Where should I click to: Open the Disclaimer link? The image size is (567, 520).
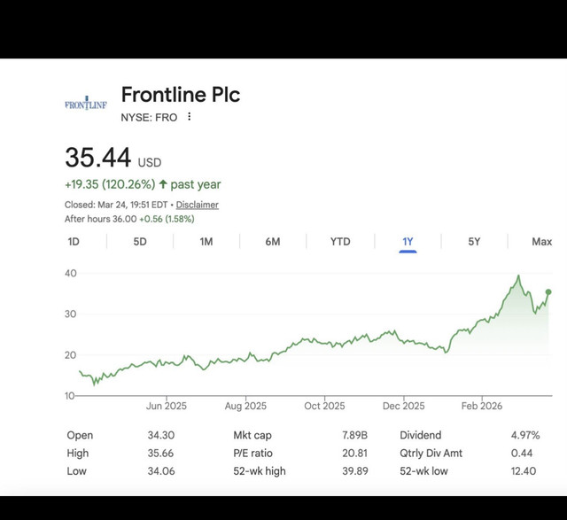click(x=198, y=205)
